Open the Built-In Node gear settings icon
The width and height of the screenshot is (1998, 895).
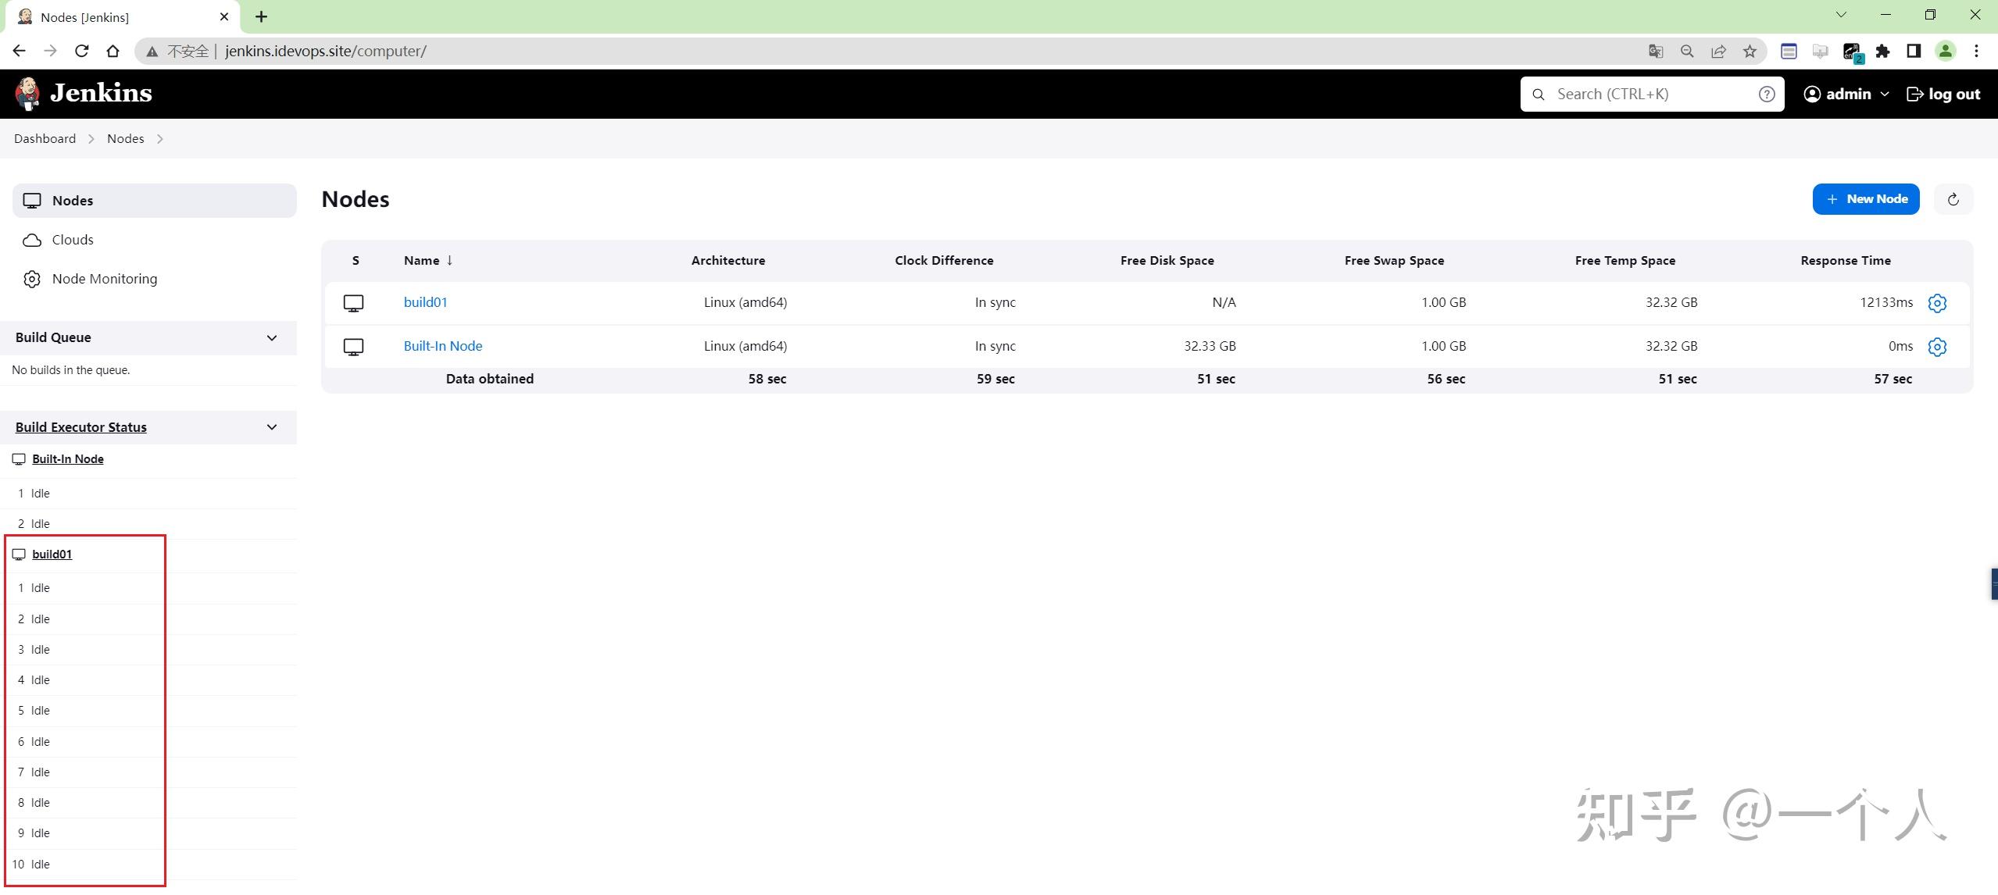[x=1936, y=347]
